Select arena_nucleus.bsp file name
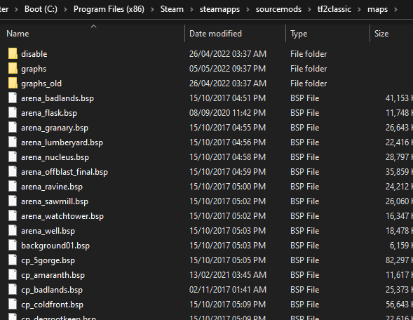 pos(55,158)
